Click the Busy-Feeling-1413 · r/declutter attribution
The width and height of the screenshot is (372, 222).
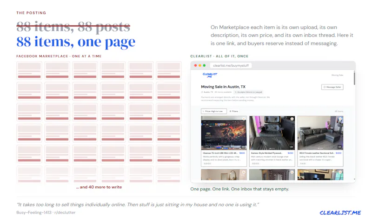(x=46, y=212)
